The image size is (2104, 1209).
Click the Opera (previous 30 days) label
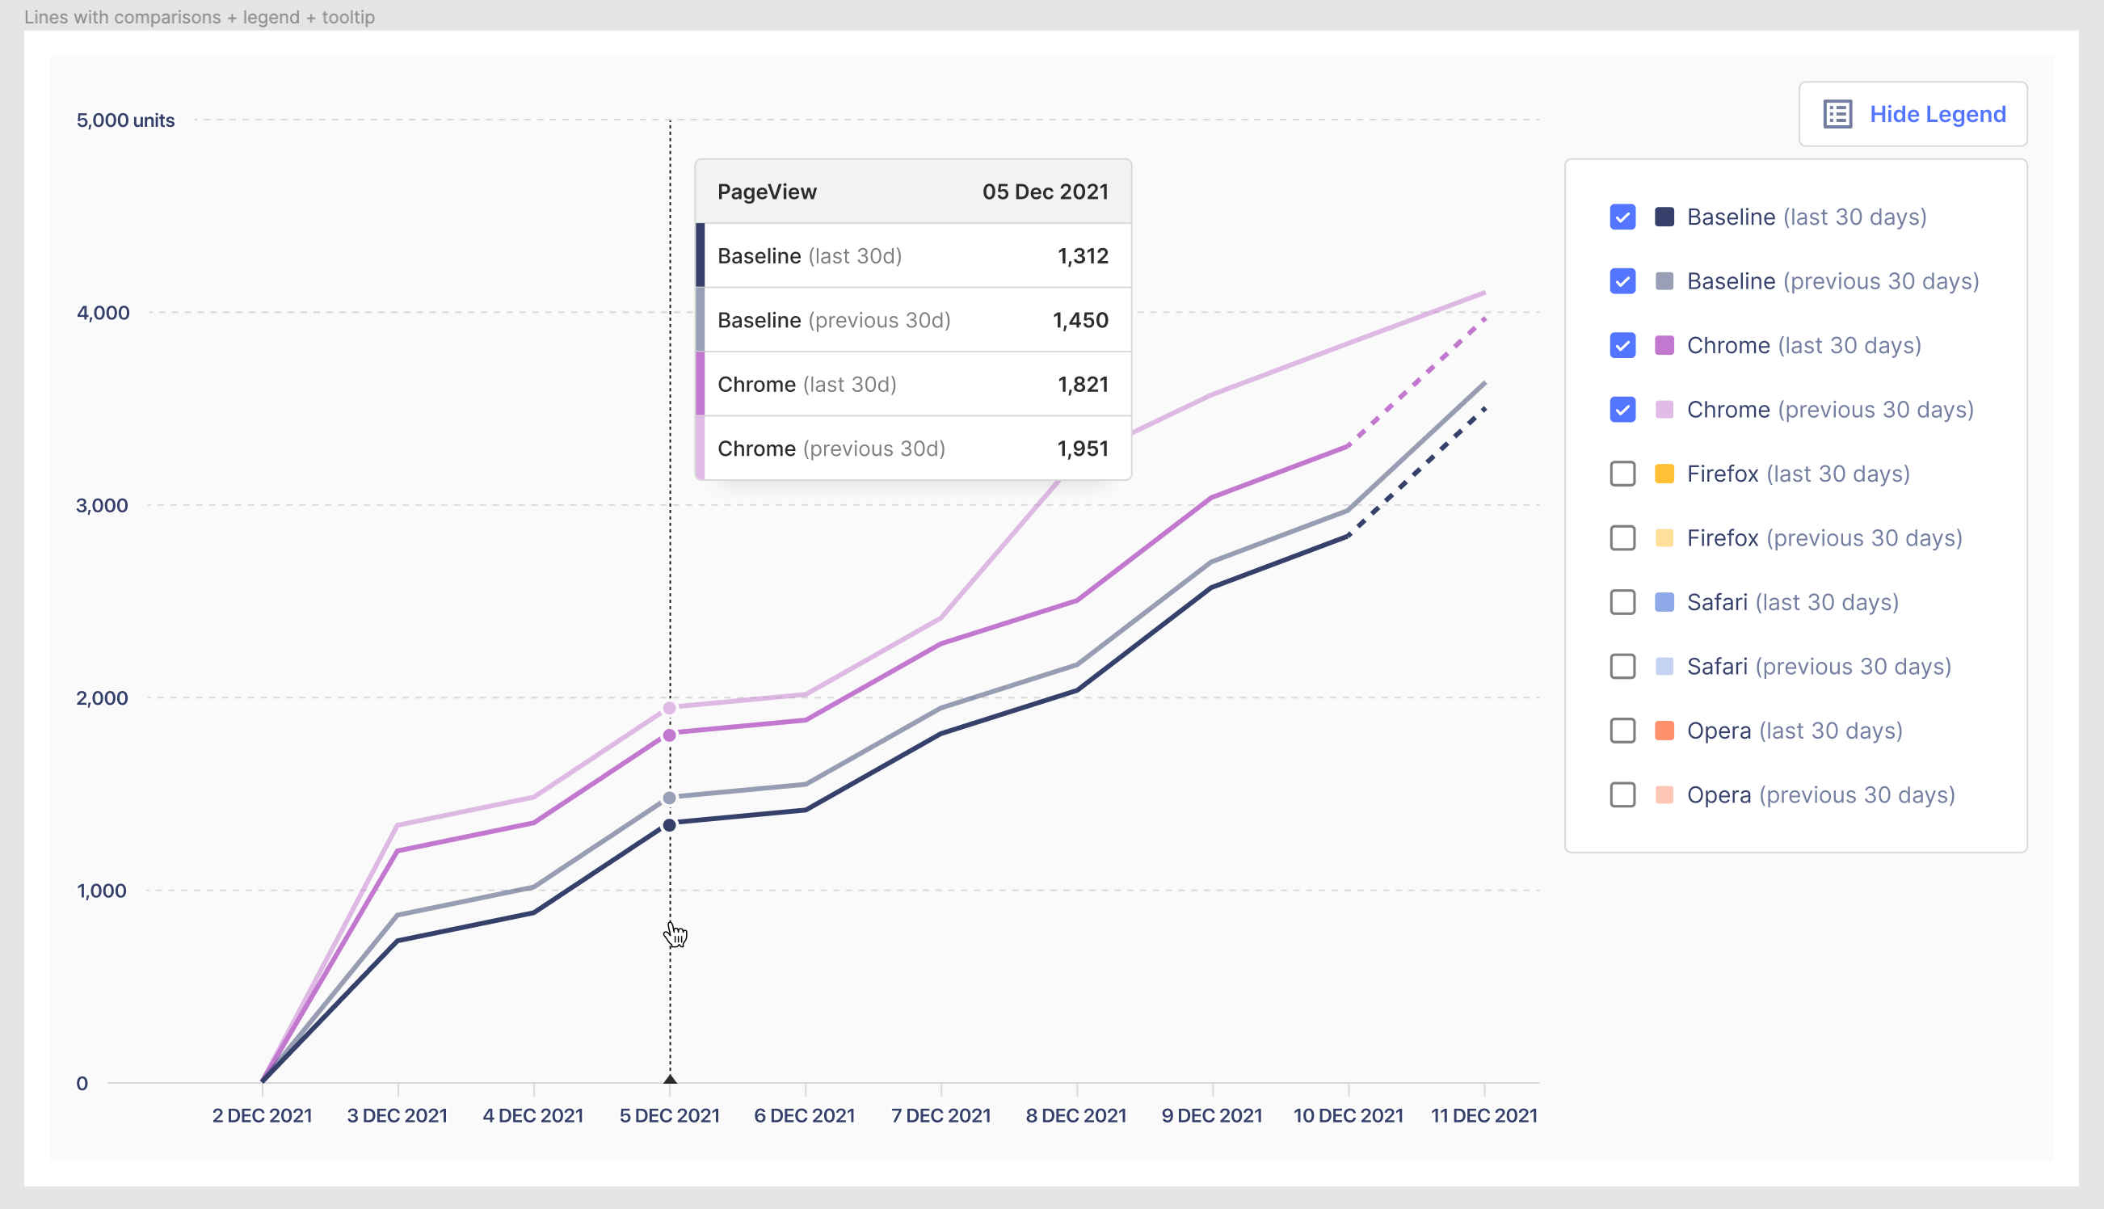[1820, 795]
